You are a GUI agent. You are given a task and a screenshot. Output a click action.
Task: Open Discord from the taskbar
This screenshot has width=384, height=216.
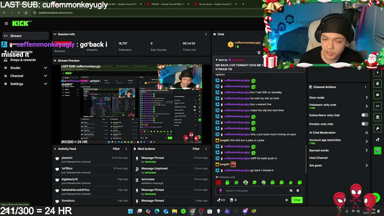(245, 211)
